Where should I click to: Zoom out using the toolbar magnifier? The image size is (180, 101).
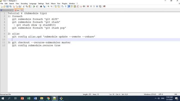click(51, 6)
